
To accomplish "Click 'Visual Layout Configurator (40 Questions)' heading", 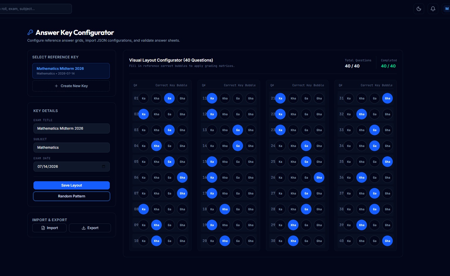I will [x=171, y=60].
